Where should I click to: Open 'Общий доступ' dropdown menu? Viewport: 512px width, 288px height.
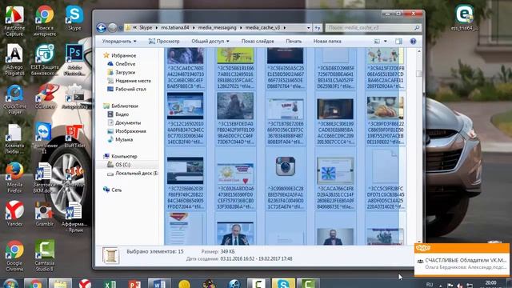click(x=210, y=42)
